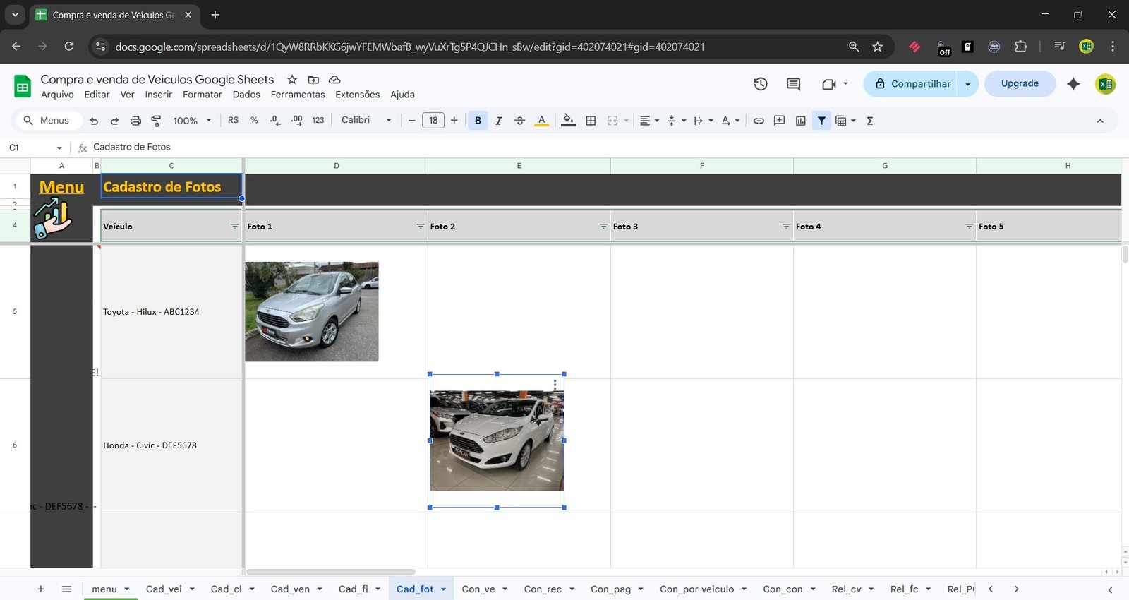Open the comments panel icon

pos(793,84)
